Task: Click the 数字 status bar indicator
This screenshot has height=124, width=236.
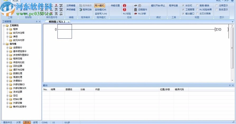Action: coord(27,122)
